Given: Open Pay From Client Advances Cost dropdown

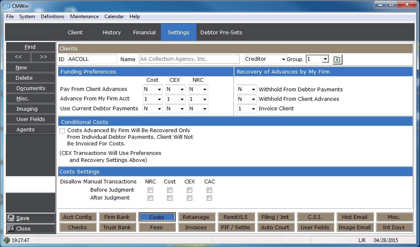Looking at the screenshot, I should (159, 90).
